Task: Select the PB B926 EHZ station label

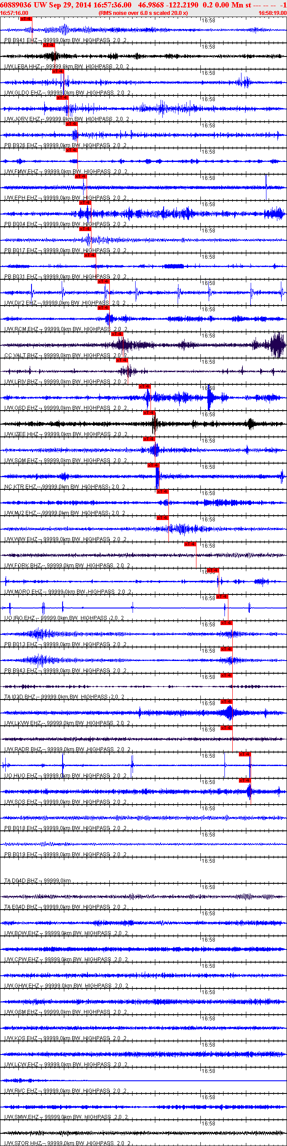Action: pos(66,145)
